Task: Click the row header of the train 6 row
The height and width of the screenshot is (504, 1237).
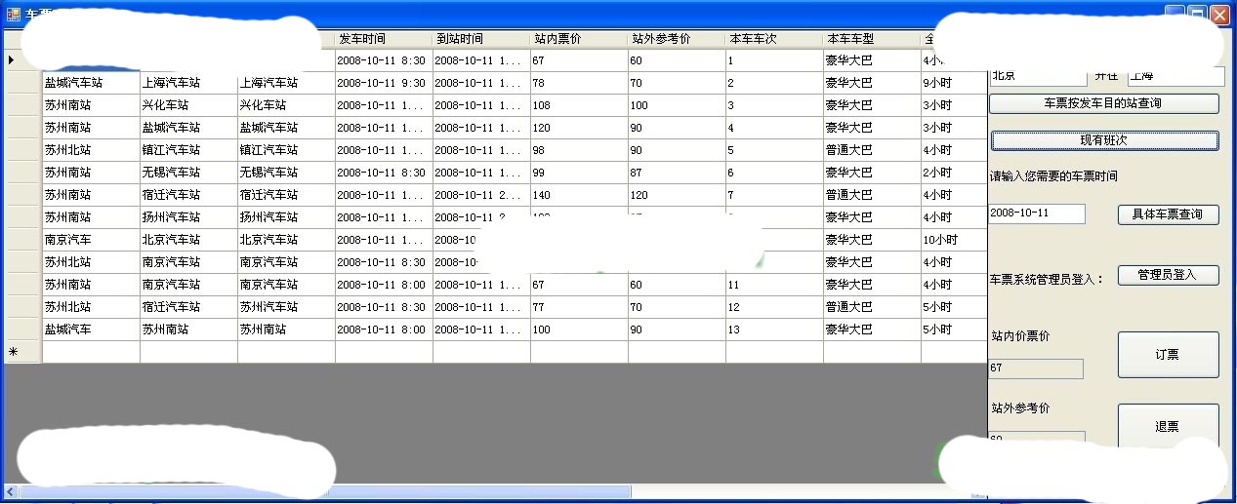Action: (x=22, y=173)
